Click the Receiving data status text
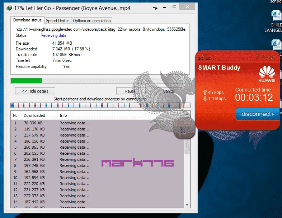This screenshot has height=218, width=282. [55, 35]
